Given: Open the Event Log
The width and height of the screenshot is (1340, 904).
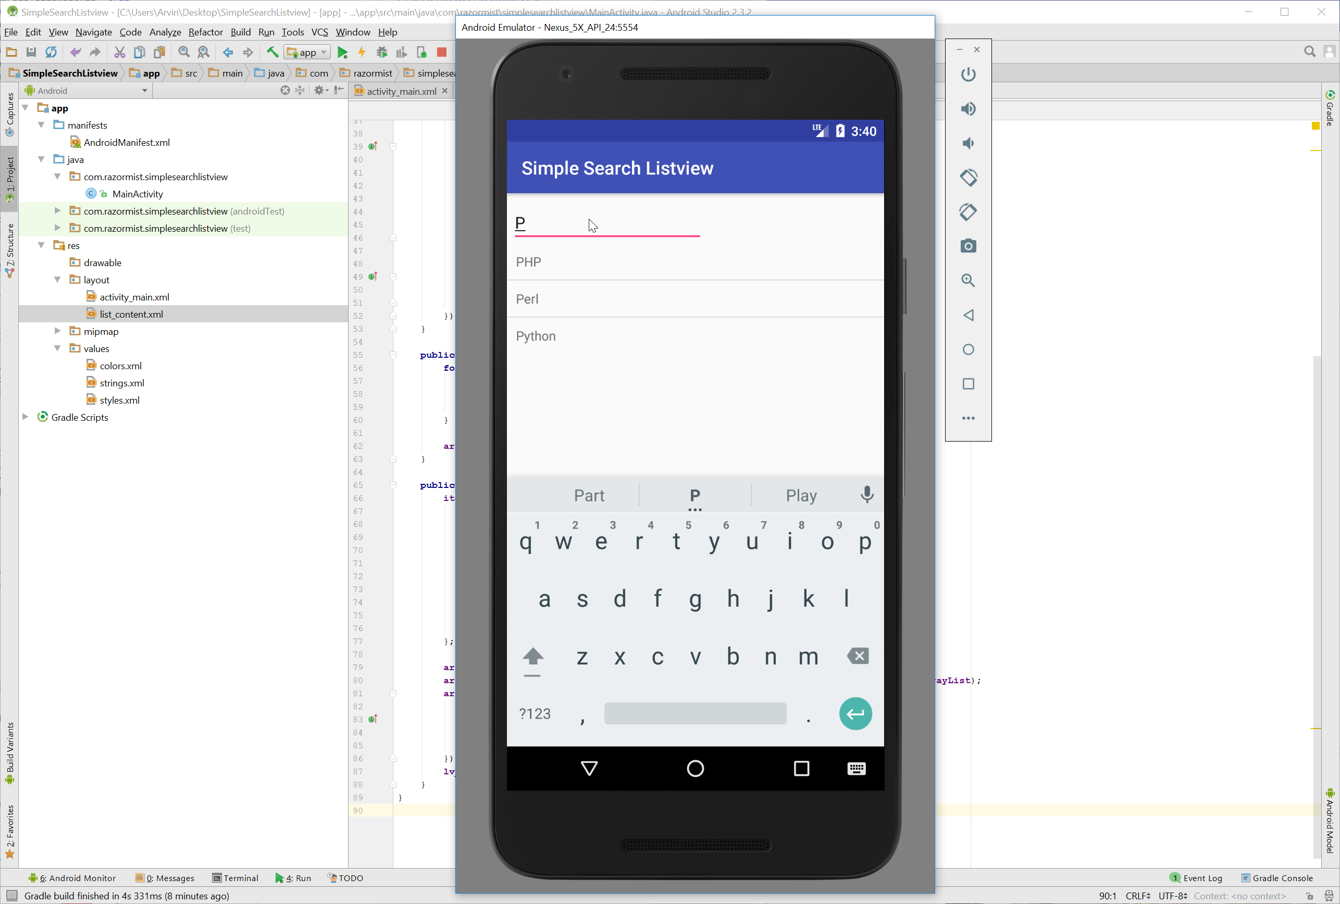Looking at the screenshot, I should 1196,877.
